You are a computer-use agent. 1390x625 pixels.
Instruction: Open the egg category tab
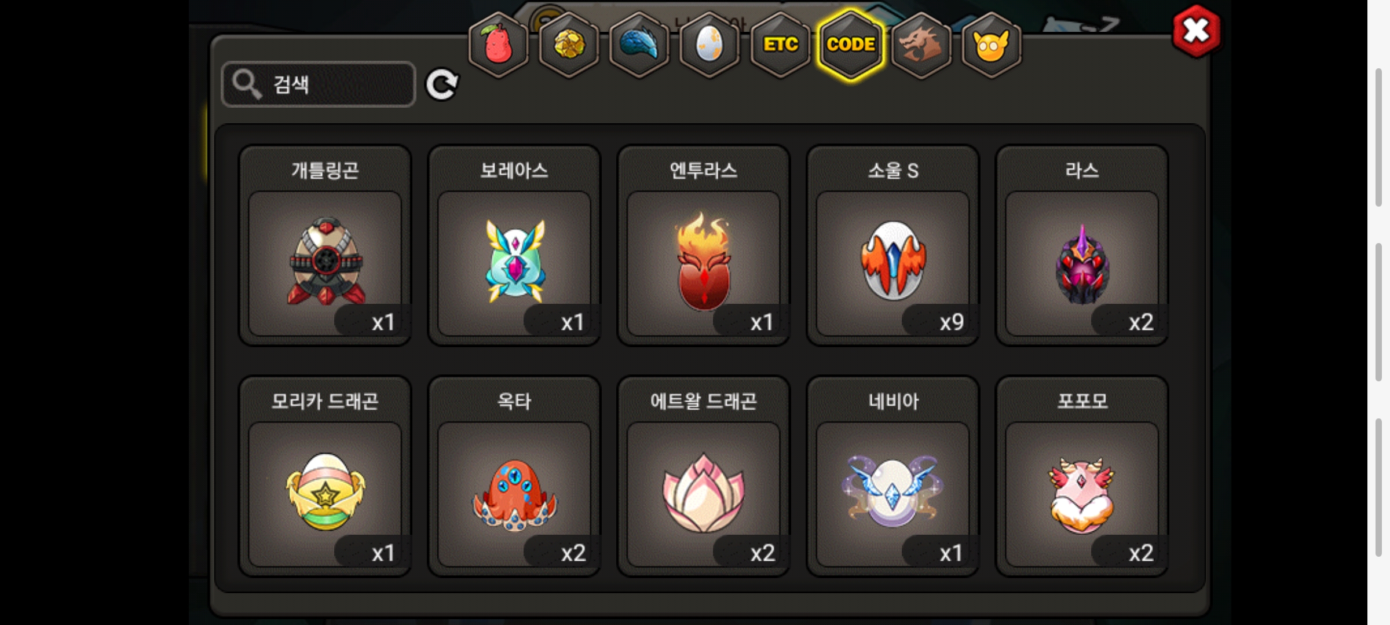(x=709, y=45)
